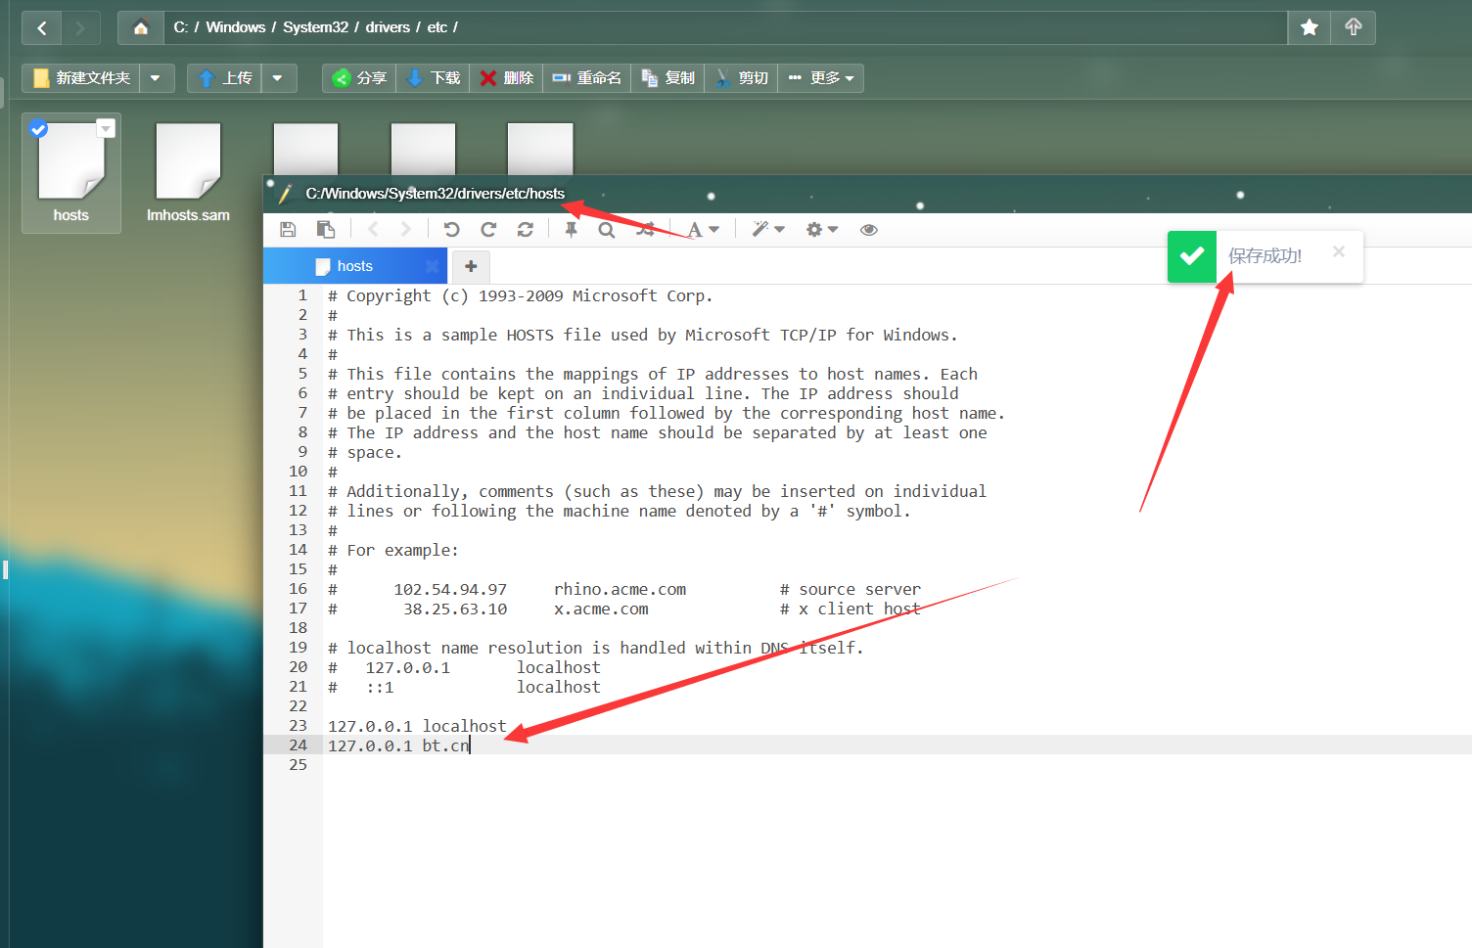Click the rhino.acme.com line

click(624, 589)
